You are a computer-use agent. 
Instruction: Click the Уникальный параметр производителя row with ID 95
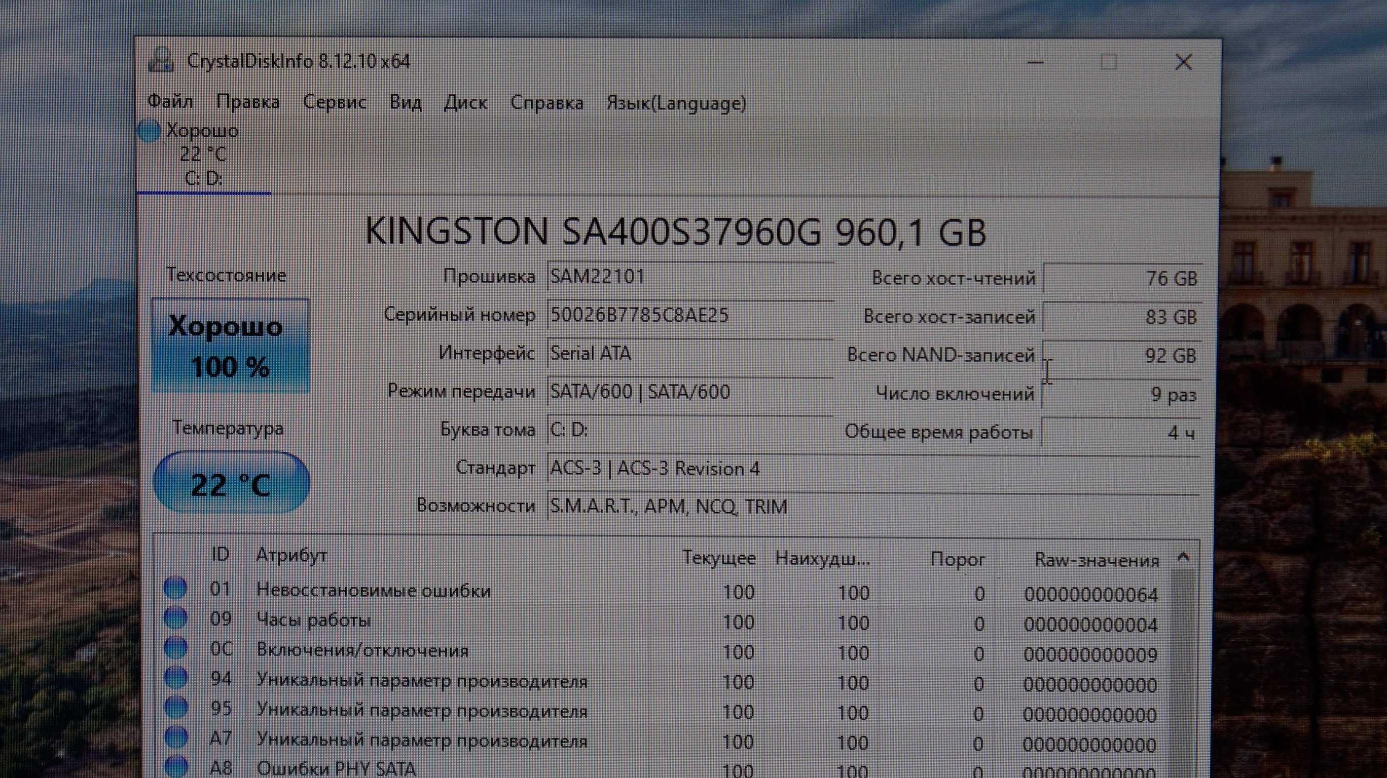(662, 712)
